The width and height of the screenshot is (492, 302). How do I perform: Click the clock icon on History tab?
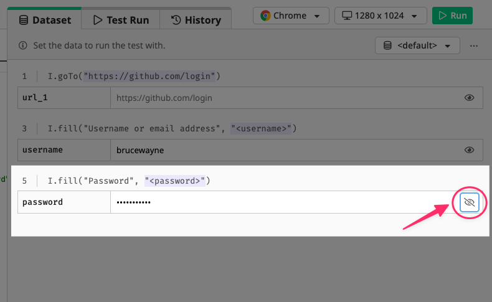point(176,20)
